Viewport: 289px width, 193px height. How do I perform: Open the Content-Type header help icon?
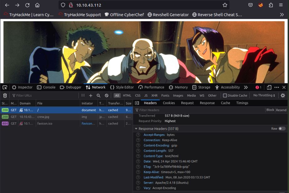(138, 156)
